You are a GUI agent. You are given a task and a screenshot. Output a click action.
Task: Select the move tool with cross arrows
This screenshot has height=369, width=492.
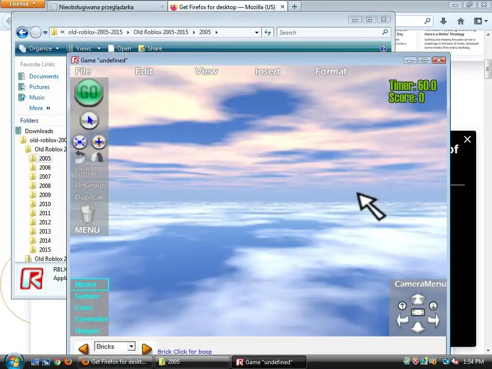99,142
